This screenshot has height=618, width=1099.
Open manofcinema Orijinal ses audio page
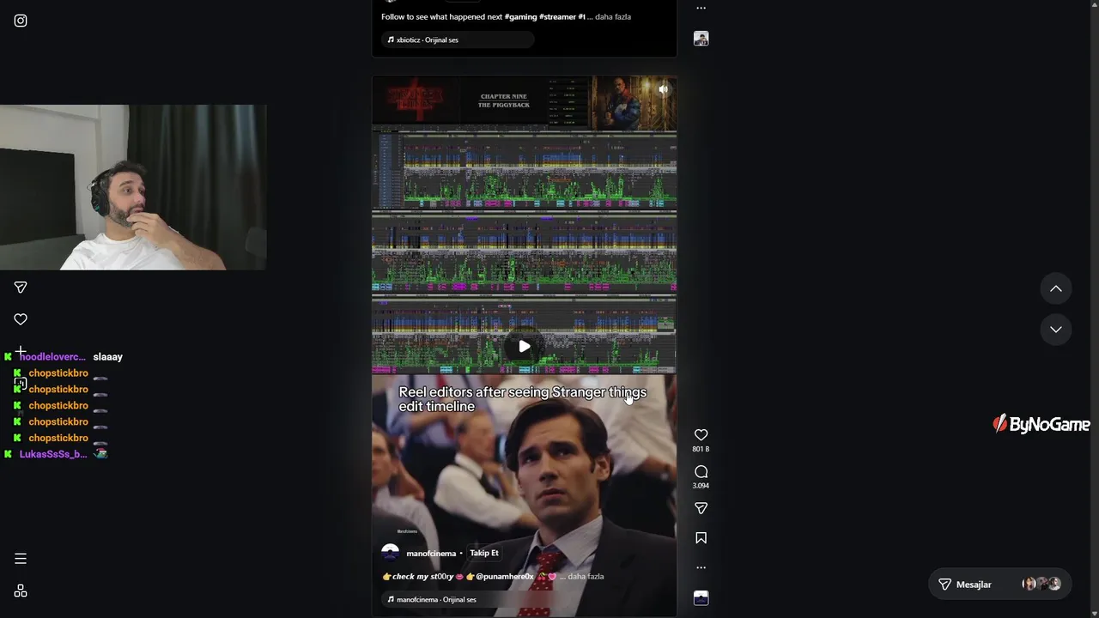pos(437,599)
